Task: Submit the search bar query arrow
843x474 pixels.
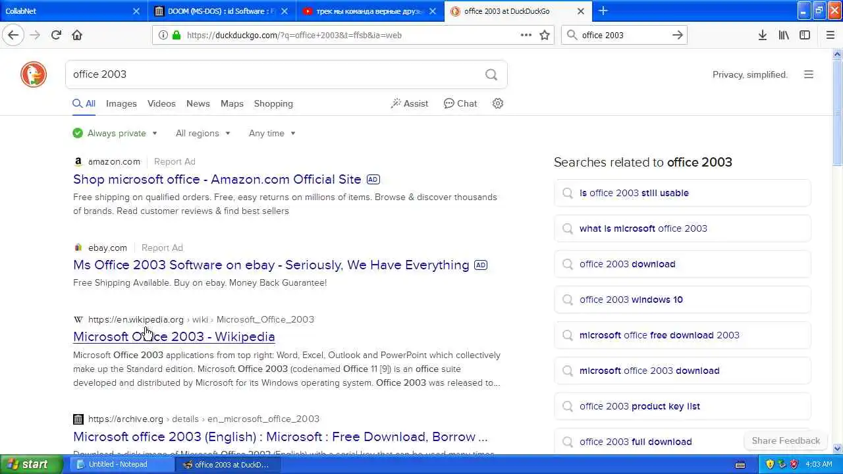Action: click(678, 35)
